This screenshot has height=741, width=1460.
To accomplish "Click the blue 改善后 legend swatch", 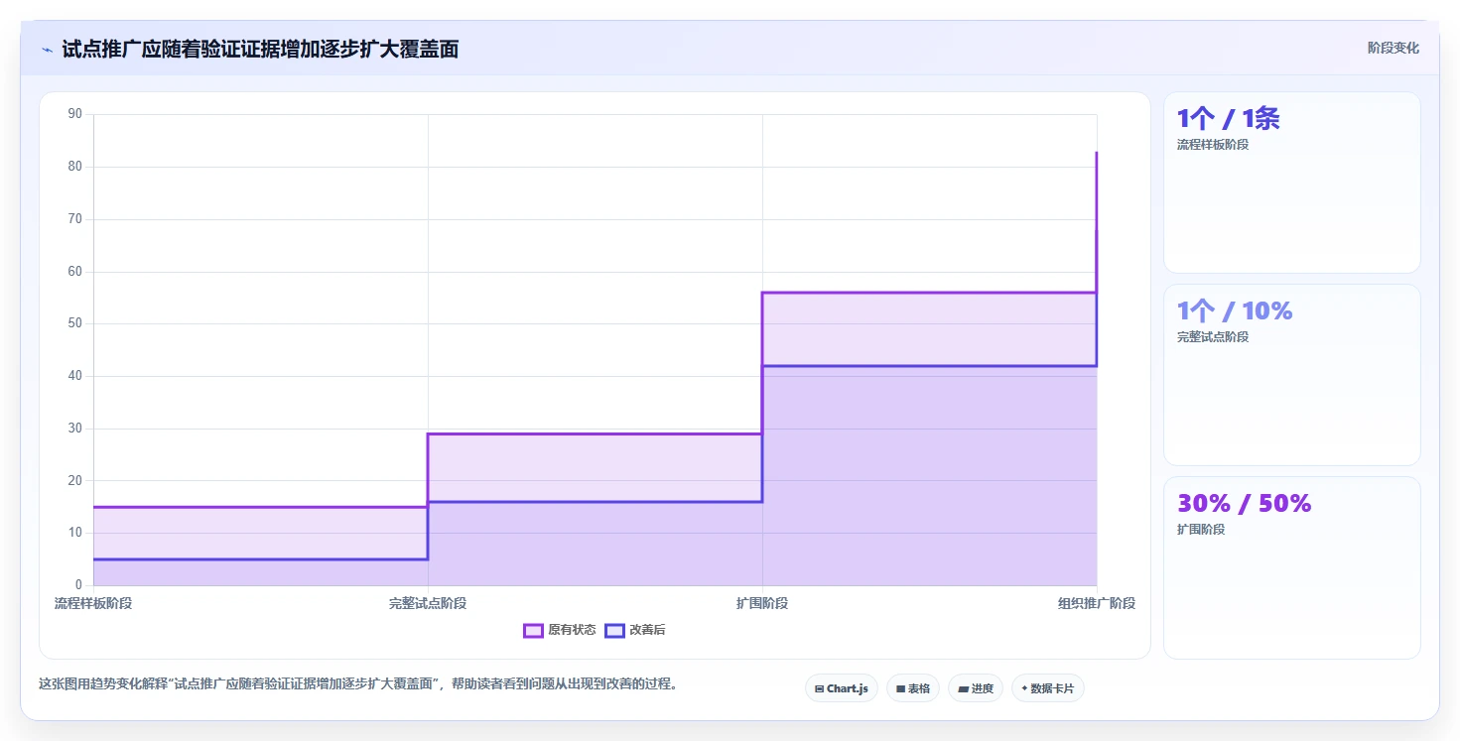I will click(x=614, y=630).
